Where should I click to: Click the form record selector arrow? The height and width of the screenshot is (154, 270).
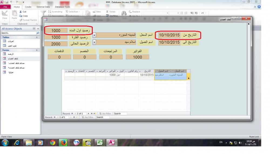click(x=249, y=24)
